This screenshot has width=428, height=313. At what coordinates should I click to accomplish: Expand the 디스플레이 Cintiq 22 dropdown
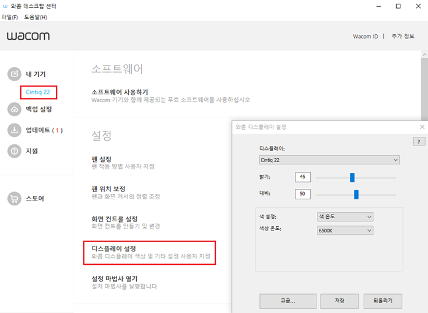coord(329,160)
